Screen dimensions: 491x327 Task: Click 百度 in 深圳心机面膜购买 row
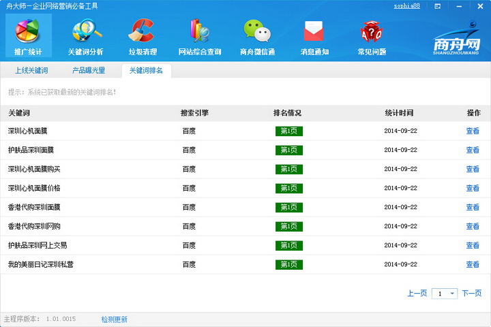[189, 169]
